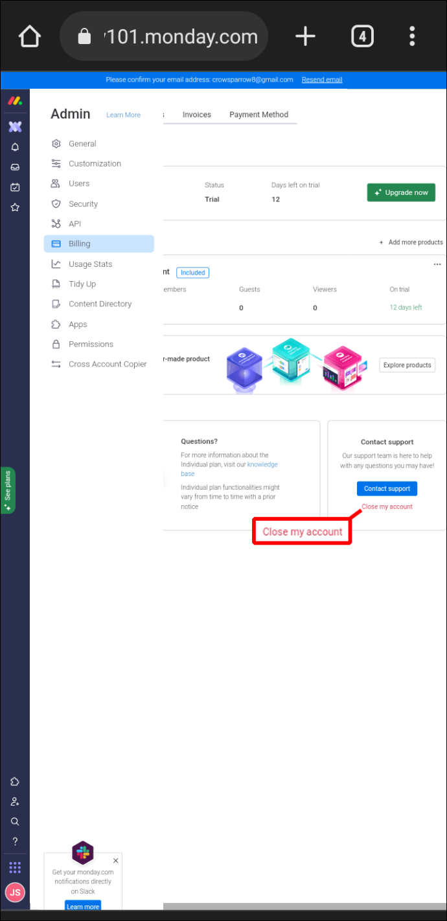
Task: Click the blue Contact support button
Action: coord(387,488)
